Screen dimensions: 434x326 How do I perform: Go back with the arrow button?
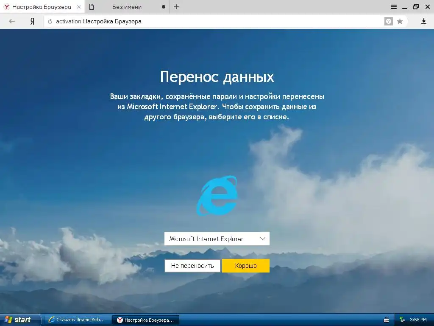[12, 21]
